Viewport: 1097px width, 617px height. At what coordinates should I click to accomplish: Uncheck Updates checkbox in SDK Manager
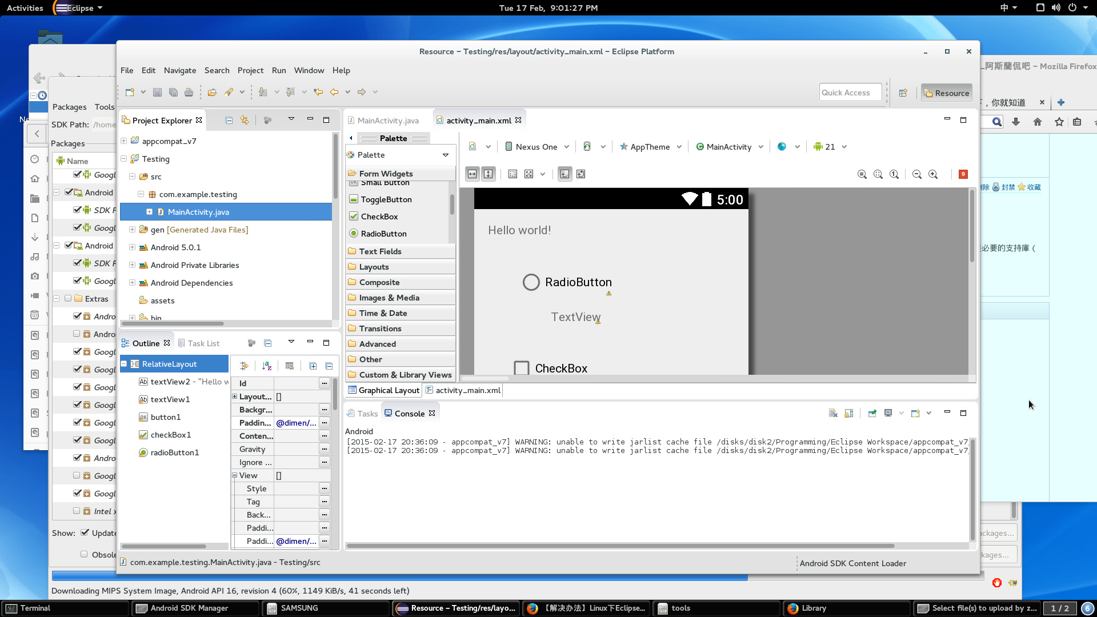(x=85, y=532)
